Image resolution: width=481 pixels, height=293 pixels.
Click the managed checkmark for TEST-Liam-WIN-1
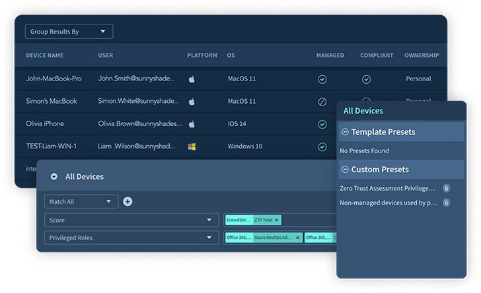[322, 146]
